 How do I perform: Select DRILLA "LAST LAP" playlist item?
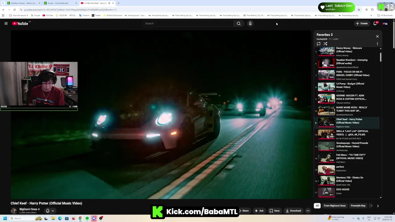point(347,134)
